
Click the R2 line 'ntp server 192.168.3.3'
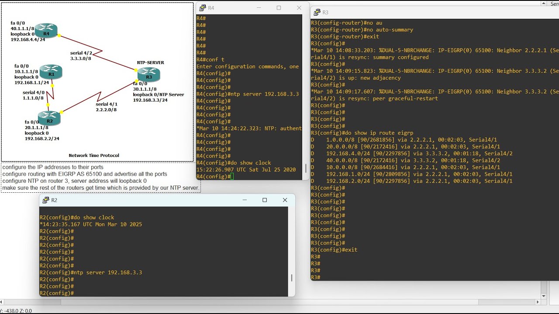coord(91,273)
